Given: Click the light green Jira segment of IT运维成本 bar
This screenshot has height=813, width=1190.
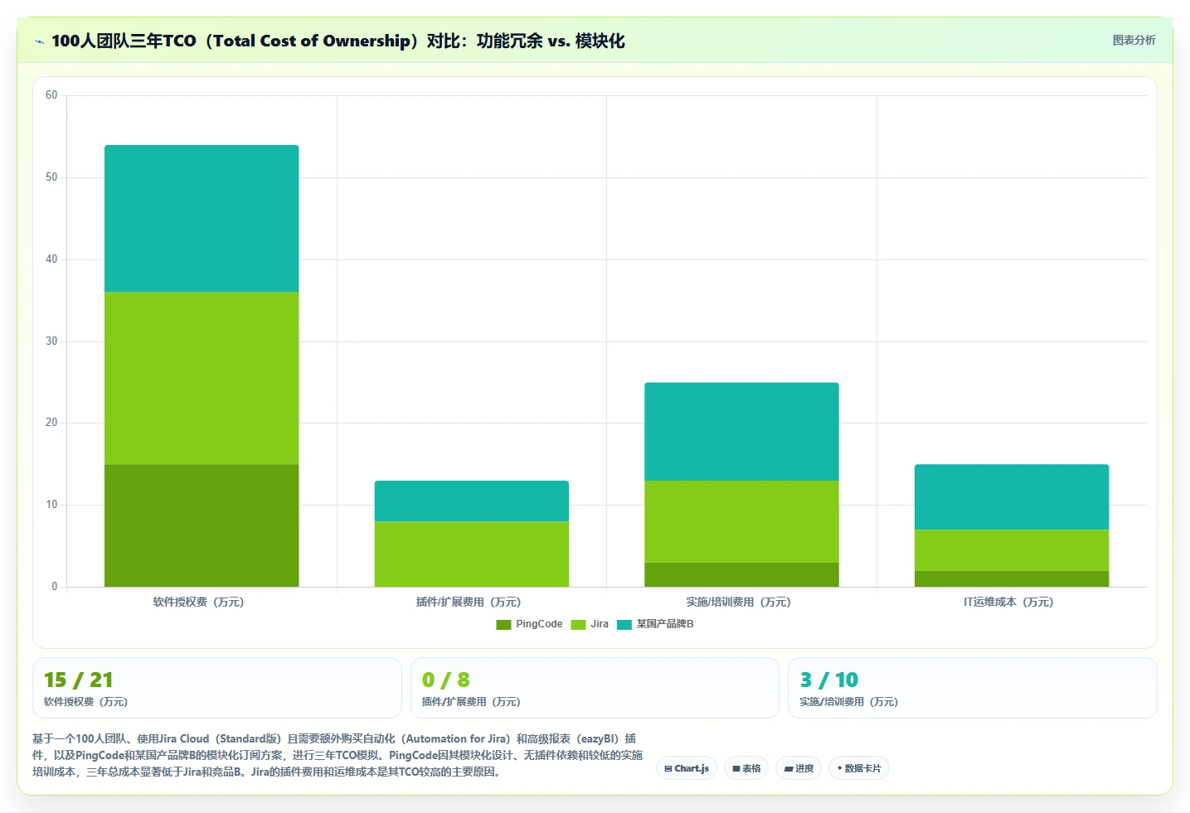Looking at the screenshot, I should [1012, 550].
